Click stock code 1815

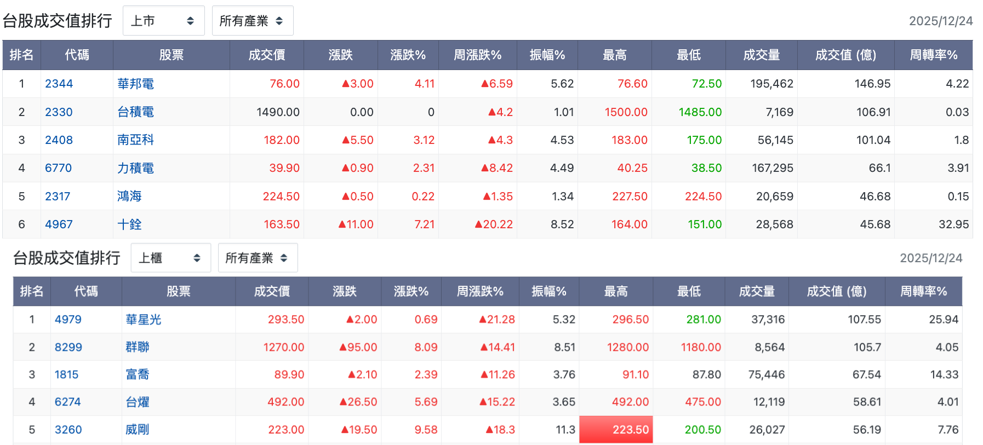click(x=66, y=374)
